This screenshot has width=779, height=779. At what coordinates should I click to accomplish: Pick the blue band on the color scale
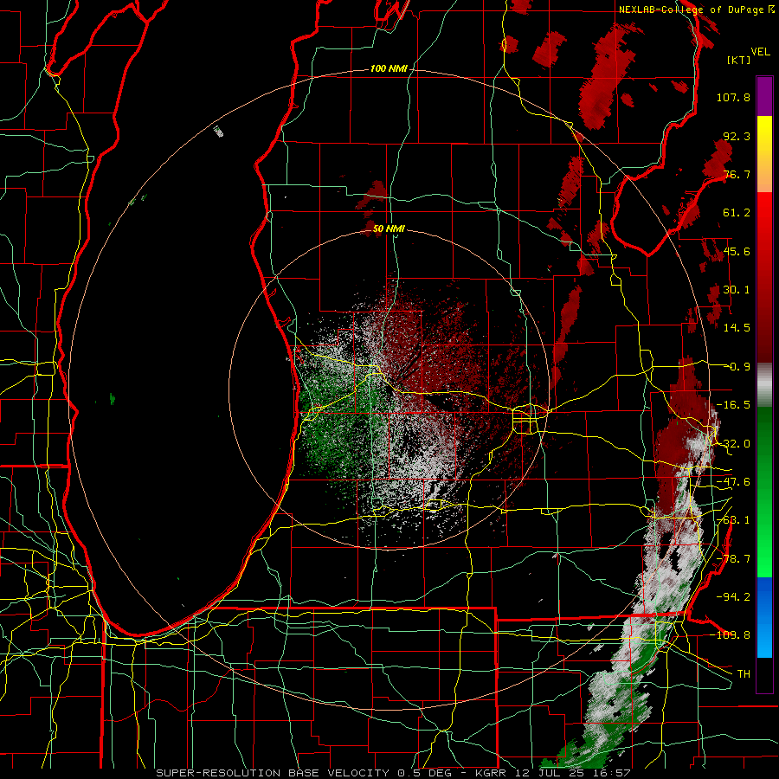click(x=764, y=617)
